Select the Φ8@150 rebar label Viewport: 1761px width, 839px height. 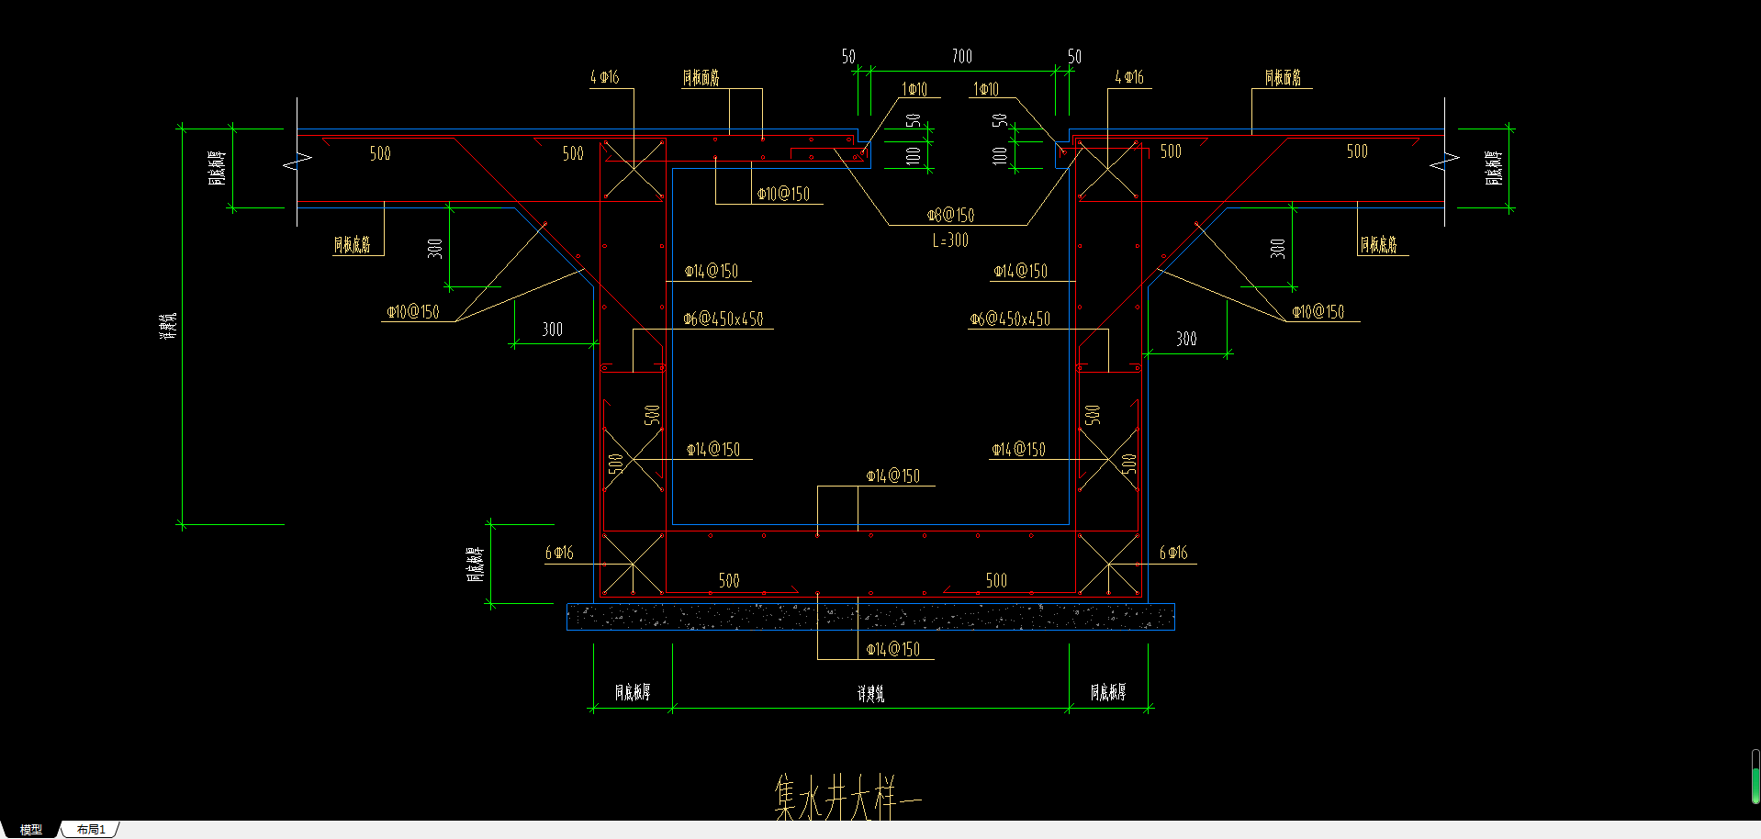pyautogui.click(x=951, y=215)
